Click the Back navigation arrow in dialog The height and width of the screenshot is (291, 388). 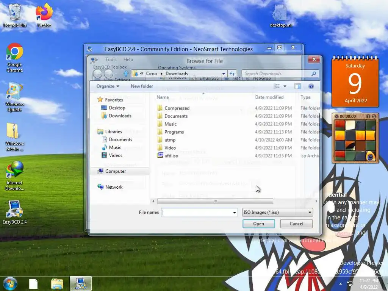coord(97,74)
